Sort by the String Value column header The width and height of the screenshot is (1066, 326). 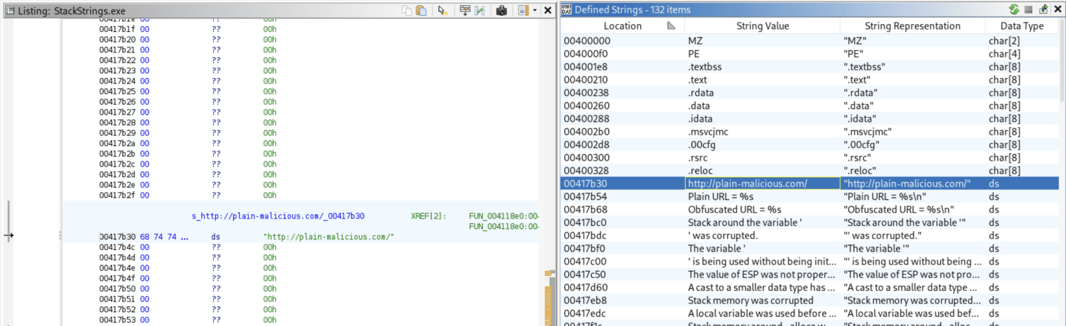(x=762, y=26)
